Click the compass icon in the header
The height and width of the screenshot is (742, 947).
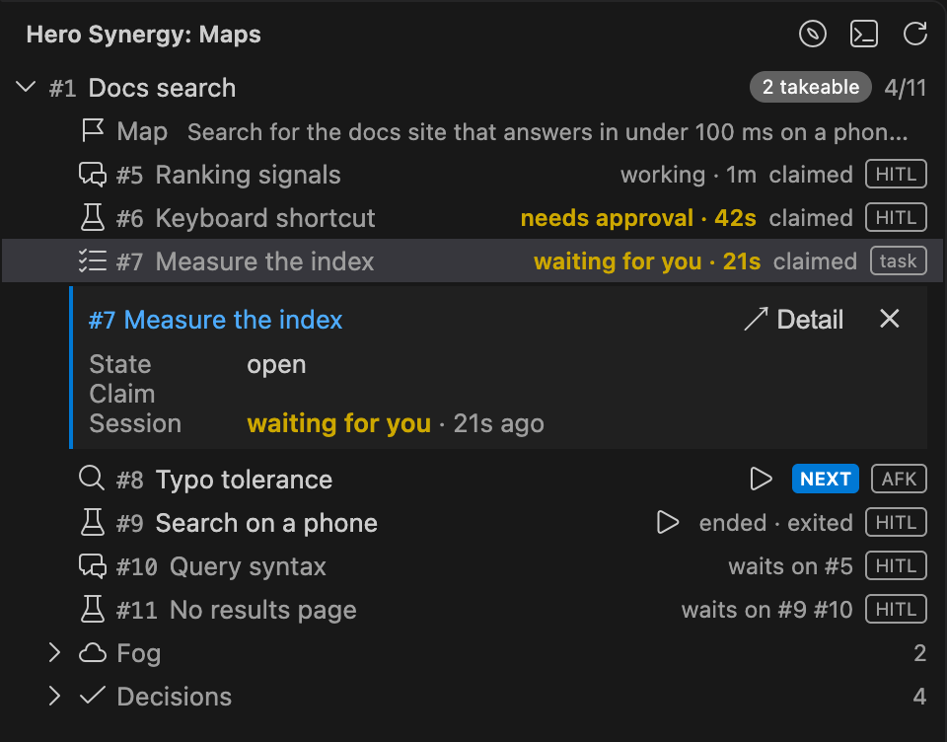point(812,34)
